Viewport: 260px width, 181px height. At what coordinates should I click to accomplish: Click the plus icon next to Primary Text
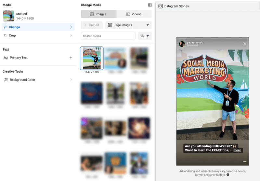click(x=71, y=58)
